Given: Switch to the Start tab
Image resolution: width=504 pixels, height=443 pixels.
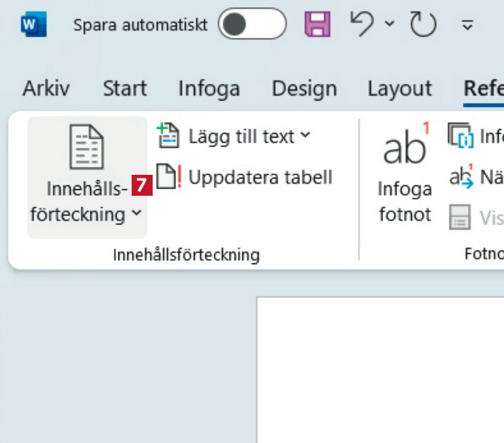Looking at the screenshot, I should point(125,89).
